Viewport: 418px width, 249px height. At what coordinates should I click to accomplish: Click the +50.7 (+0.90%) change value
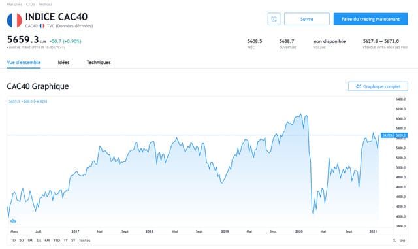click(x=65, y=41)
